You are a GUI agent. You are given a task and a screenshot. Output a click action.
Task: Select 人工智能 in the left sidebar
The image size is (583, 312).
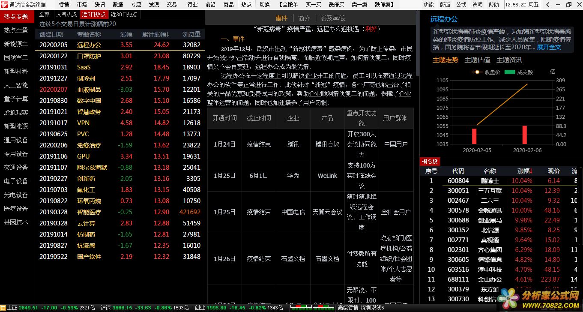(16, 85)
